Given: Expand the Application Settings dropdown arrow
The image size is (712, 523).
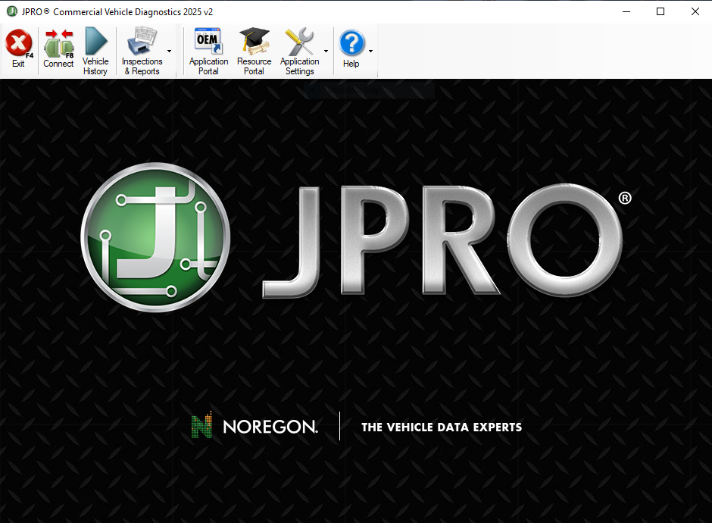Looking at the screenshot, I should tap(326, 52).
